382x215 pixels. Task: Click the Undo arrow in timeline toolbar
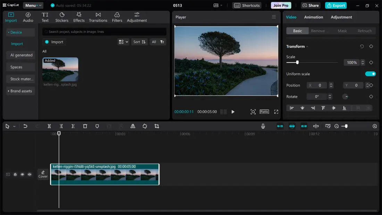25,126
